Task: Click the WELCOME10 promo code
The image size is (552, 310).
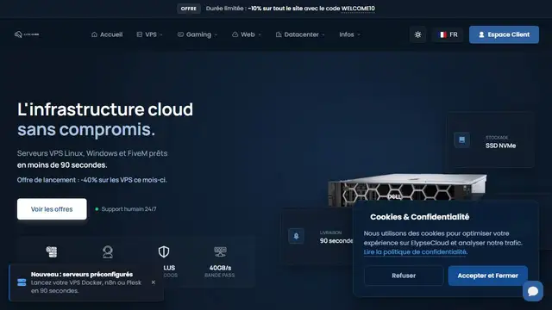Action: click(x=358, y=9)
